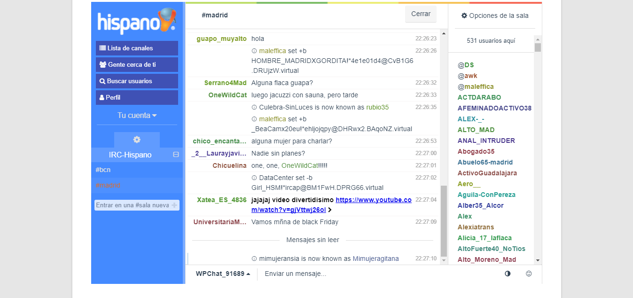Click the chat messages scrollbar thumb
The height and width of the screenshot is (298, 633).
tap(444, 221)
